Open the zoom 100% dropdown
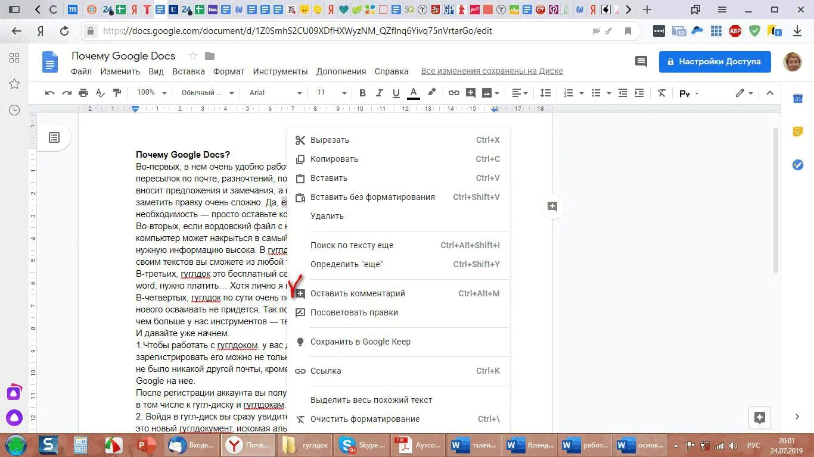 pyautogui.click(x=151, y=93)
